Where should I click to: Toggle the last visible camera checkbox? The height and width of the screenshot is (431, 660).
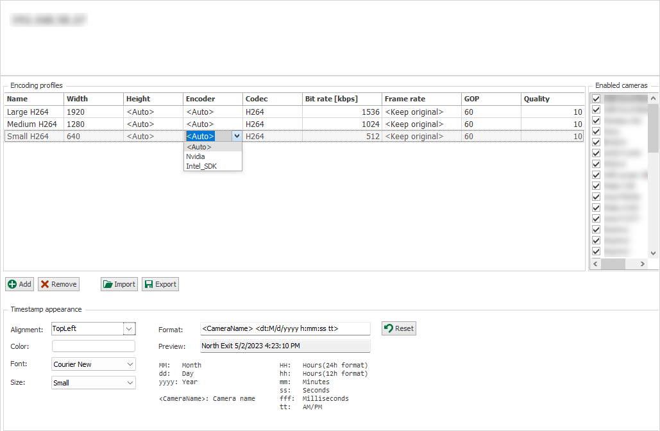[597, 251]
